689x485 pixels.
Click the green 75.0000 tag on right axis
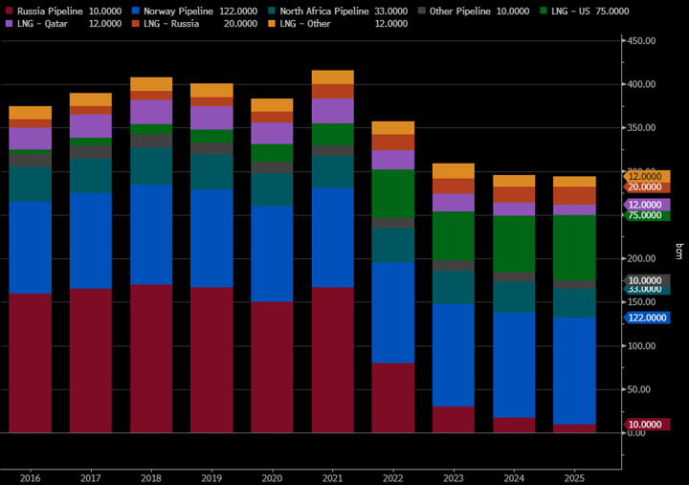(x=646, y=215)
